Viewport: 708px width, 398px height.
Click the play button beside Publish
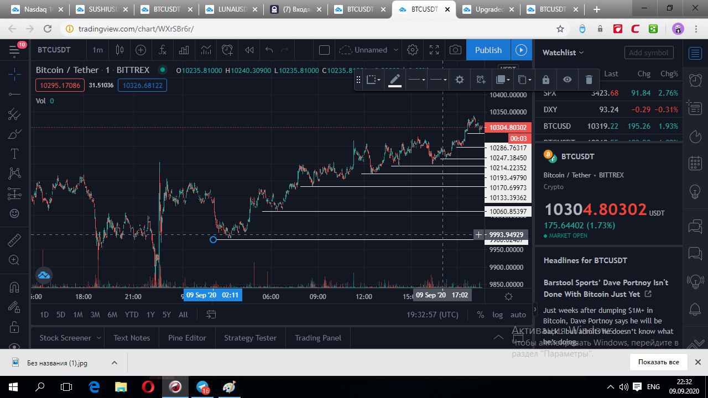click(521, 50)
